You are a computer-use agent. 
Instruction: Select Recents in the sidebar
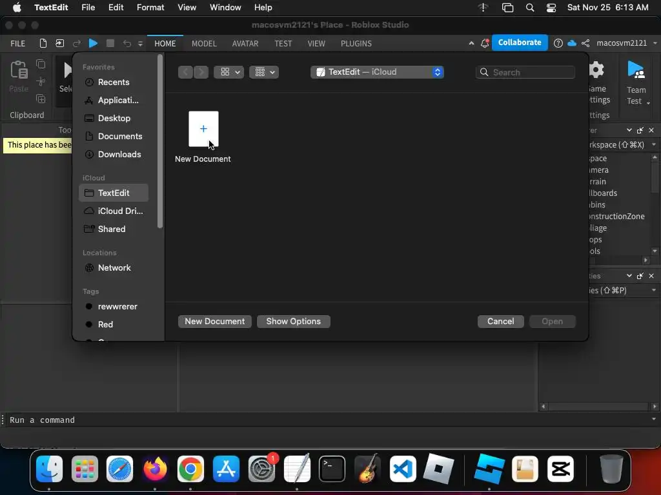114,82
